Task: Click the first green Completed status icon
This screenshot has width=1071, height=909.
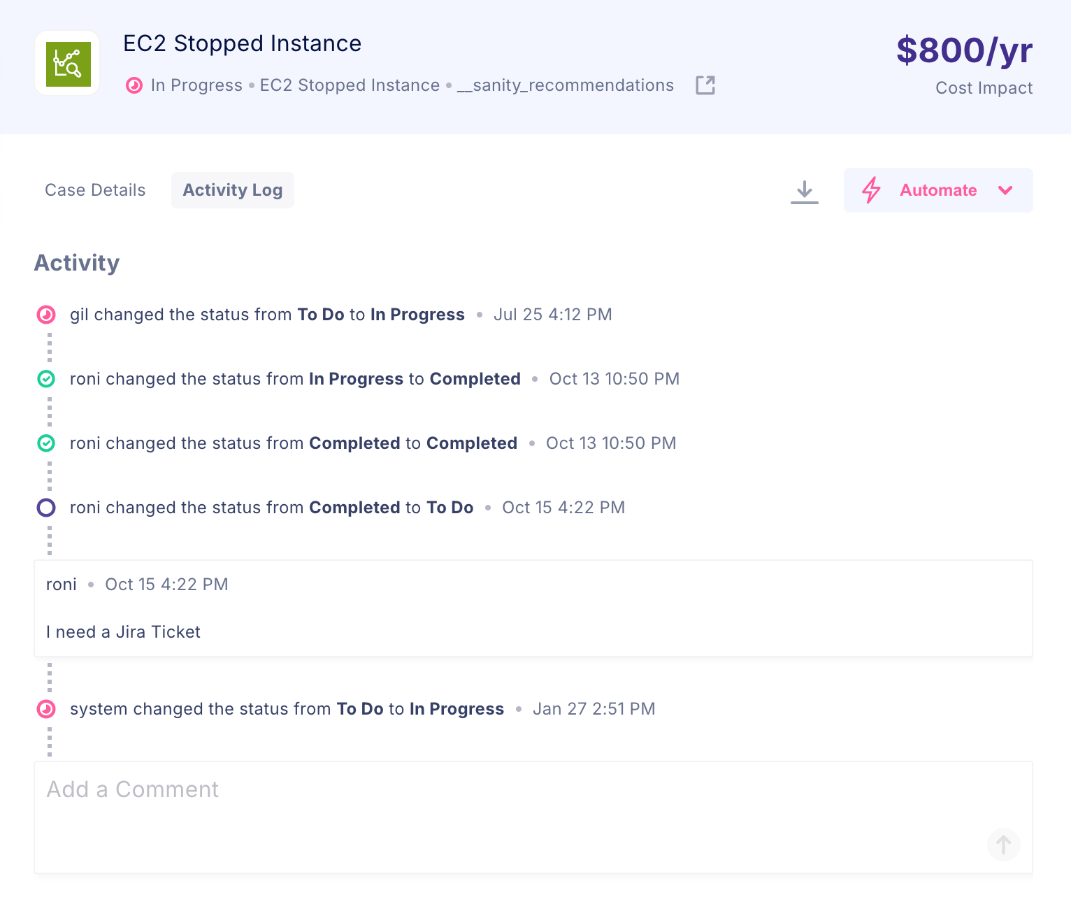Action: [x=46, y=379]
